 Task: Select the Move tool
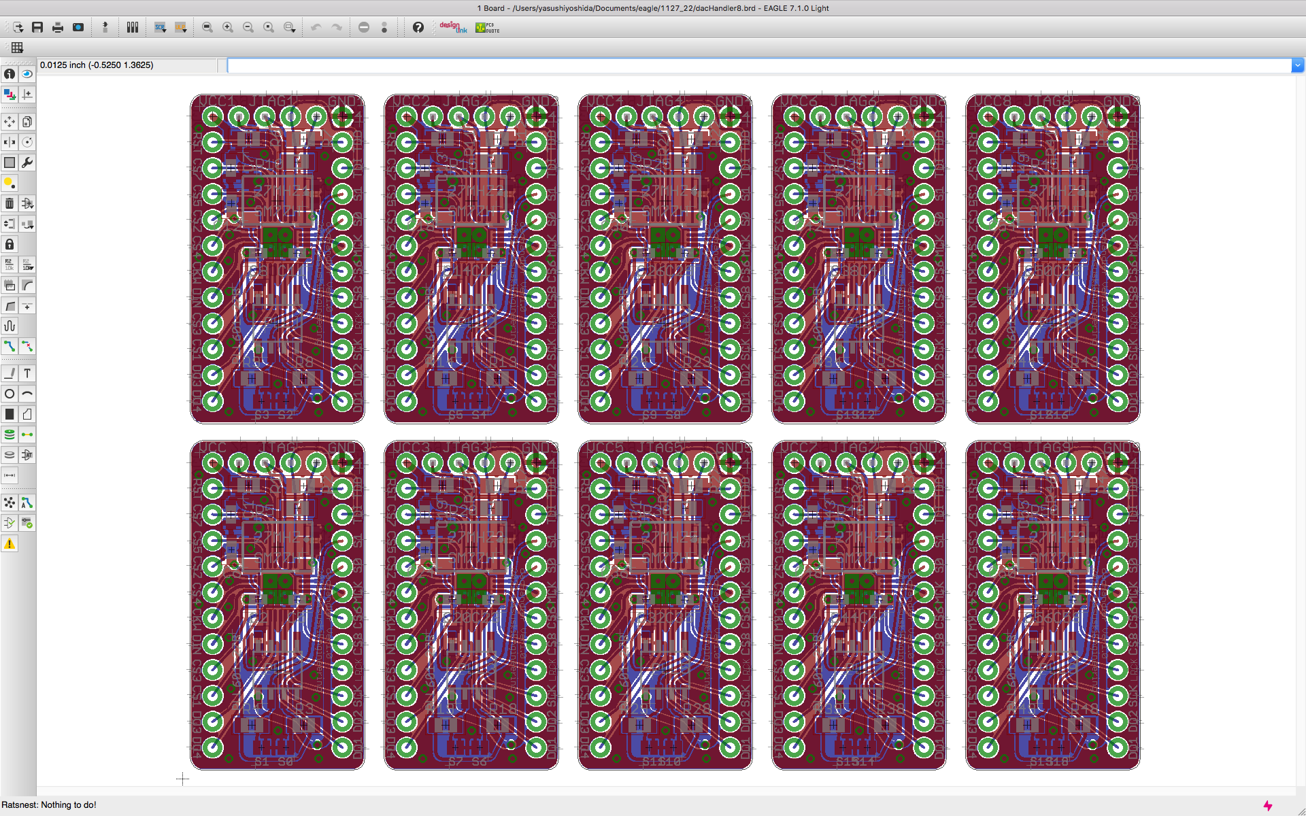(x=10, y=122)
